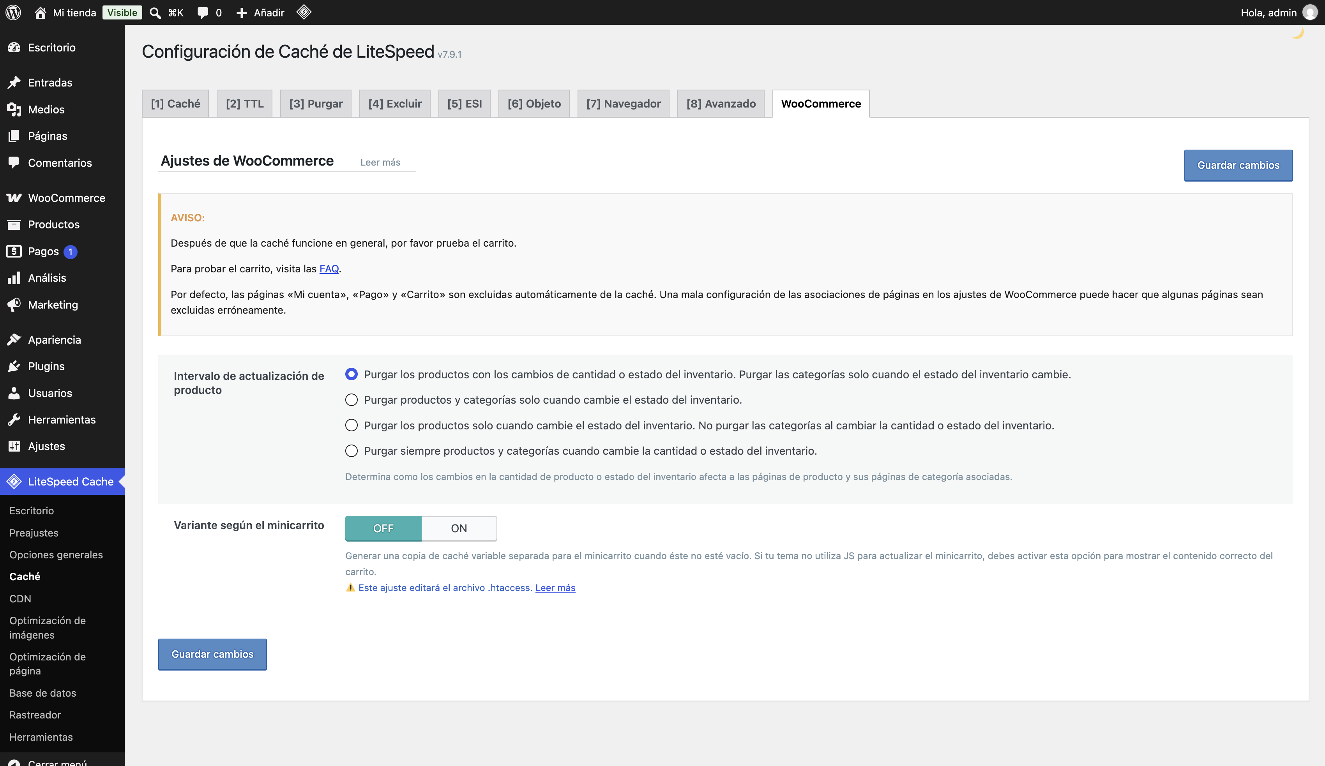Image resolution: width=1325 pixels, height=766 pixels.
Task: Set minicart variant to OFF
Action: click(x=383, y=528)
